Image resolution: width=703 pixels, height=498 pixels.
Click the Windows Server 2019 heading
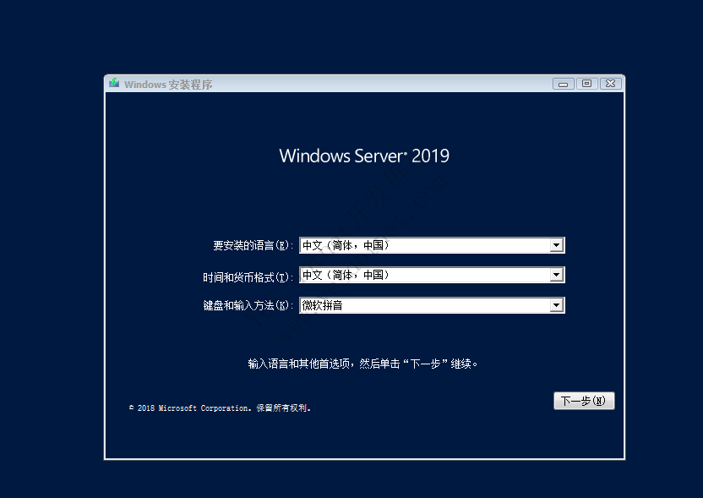pyautogui.click(x=364, y=156)
